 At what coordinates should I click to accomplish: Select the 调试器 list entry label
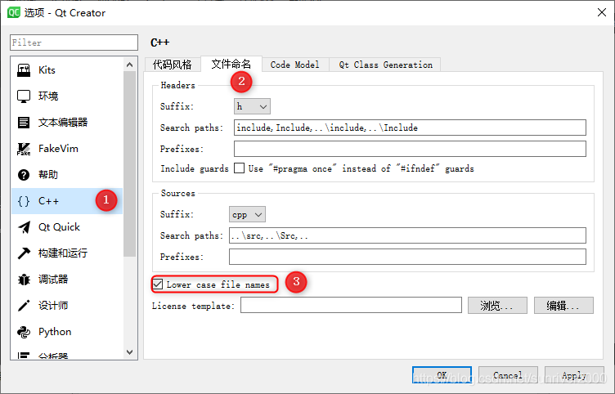(x=53, y=280)
